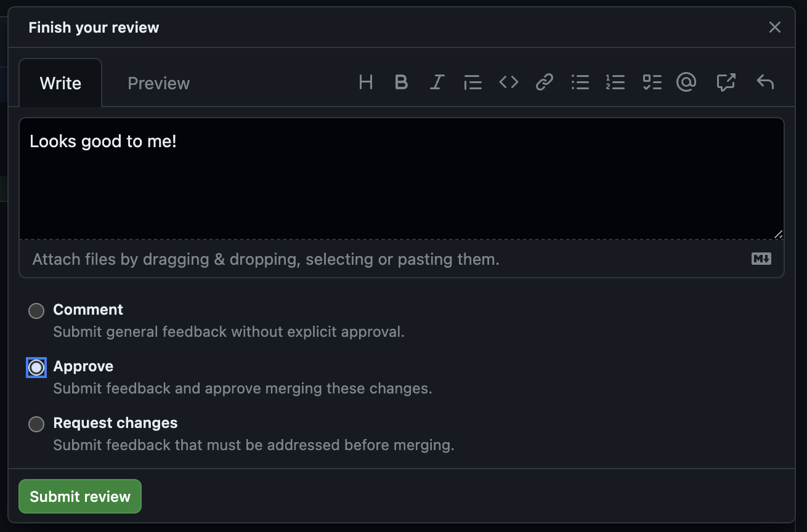This screenshot has height=532, width=807.
Task: Apply italic formatting
Action: (437, 82)
